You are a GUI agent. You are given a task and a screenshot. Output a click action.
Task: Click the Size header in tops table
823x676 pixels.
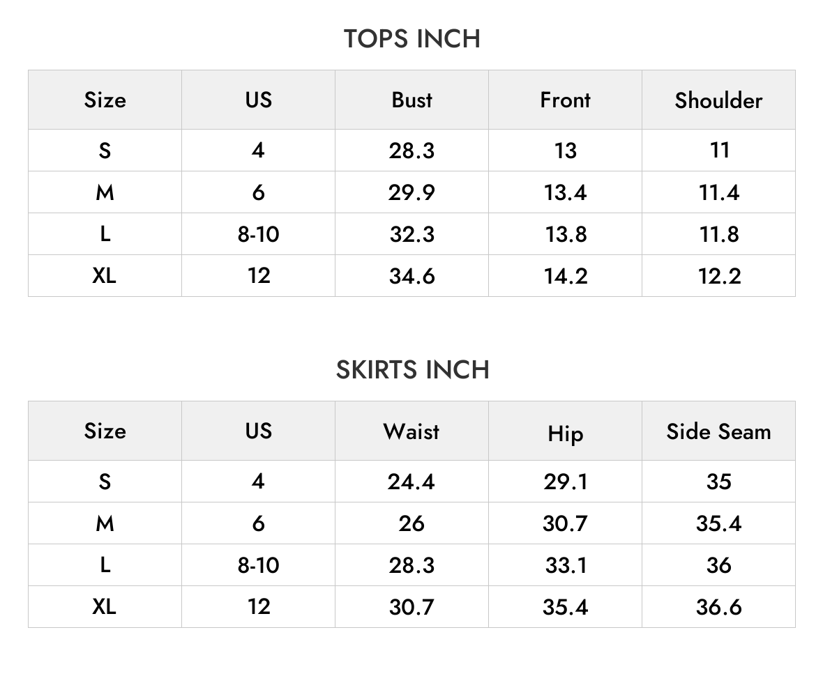pyautogui.click(x=105, y=100)
